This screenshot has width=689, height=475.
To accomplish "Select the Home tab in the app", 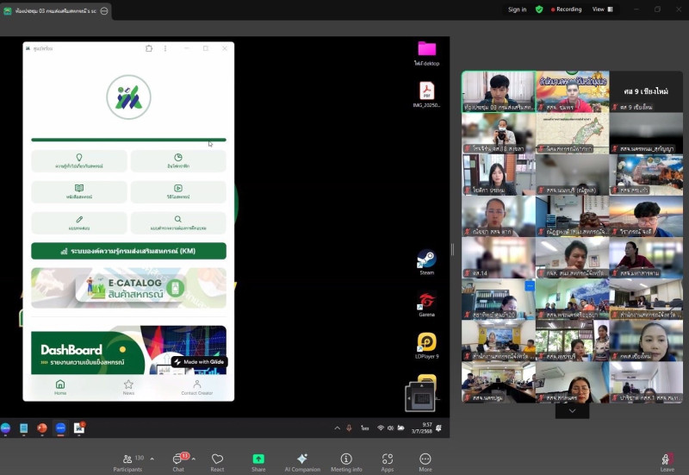I will coord(60,387).
